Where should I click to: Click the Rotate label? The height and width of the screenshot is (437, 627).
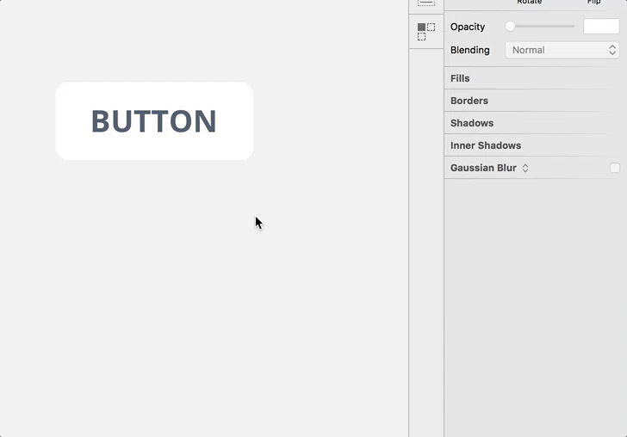pos(529,2)
